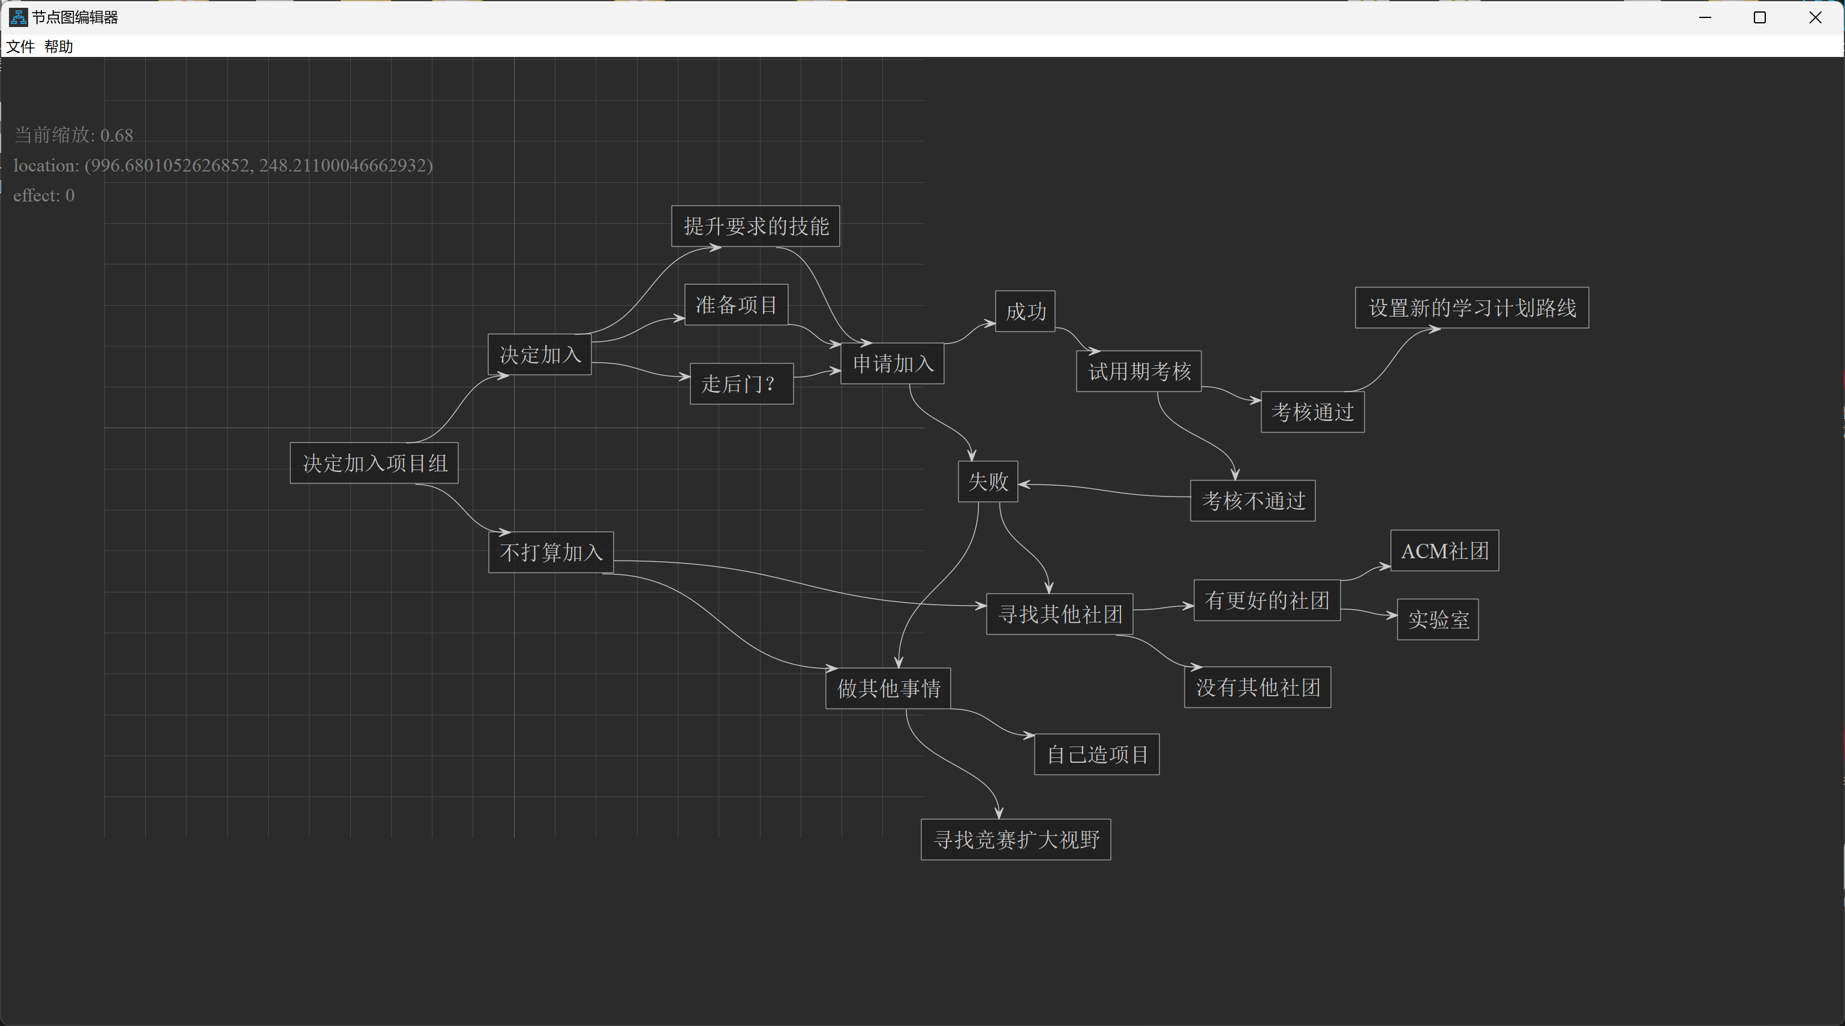Maximize the 节点图编辑器 window

pos(1760,17)
